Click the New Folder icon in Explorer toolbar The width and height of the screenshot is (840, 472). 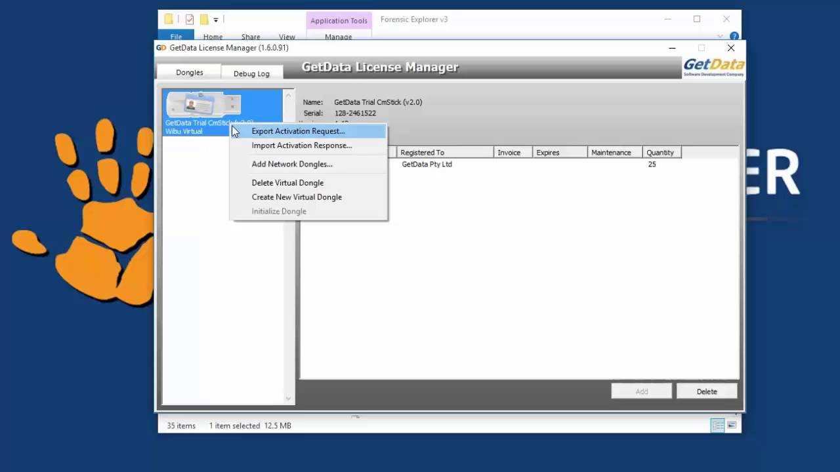click(x=204, y=20)
